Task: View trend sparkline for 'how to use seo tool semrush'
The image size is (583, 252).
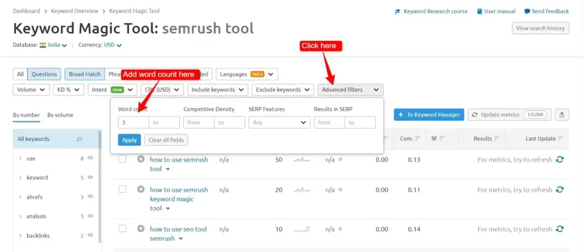Action: 302,229
